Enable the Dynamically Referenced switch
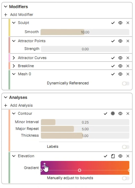 click(x=126, y=83)
